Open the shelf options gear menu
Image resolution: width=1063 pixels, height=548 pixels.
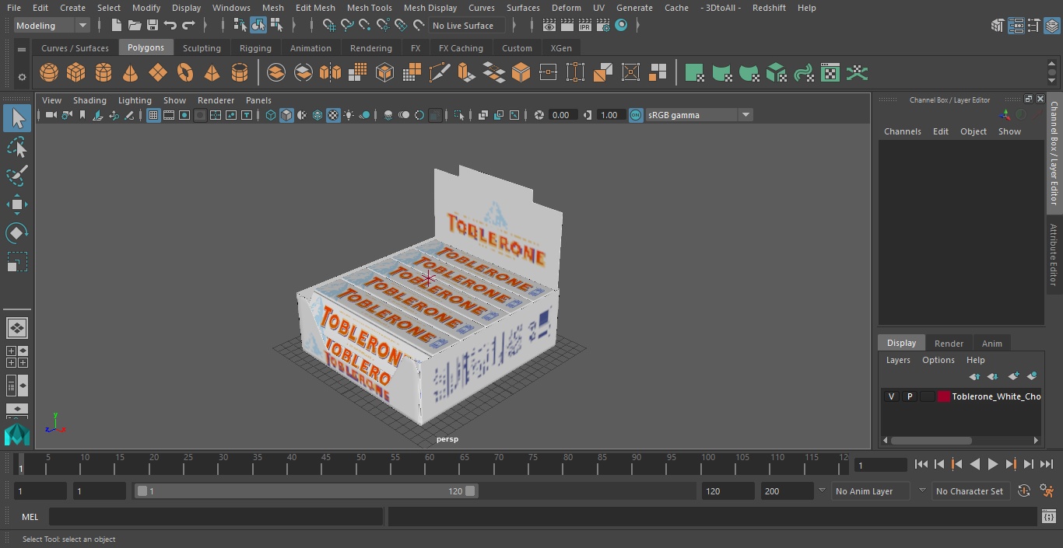tap(22, 77)
